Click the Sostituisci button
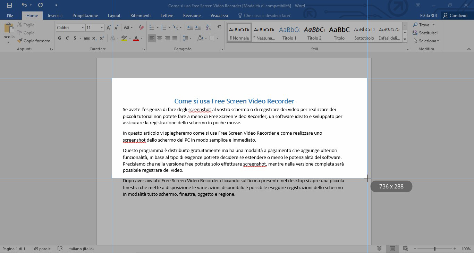 pos(425,33)
